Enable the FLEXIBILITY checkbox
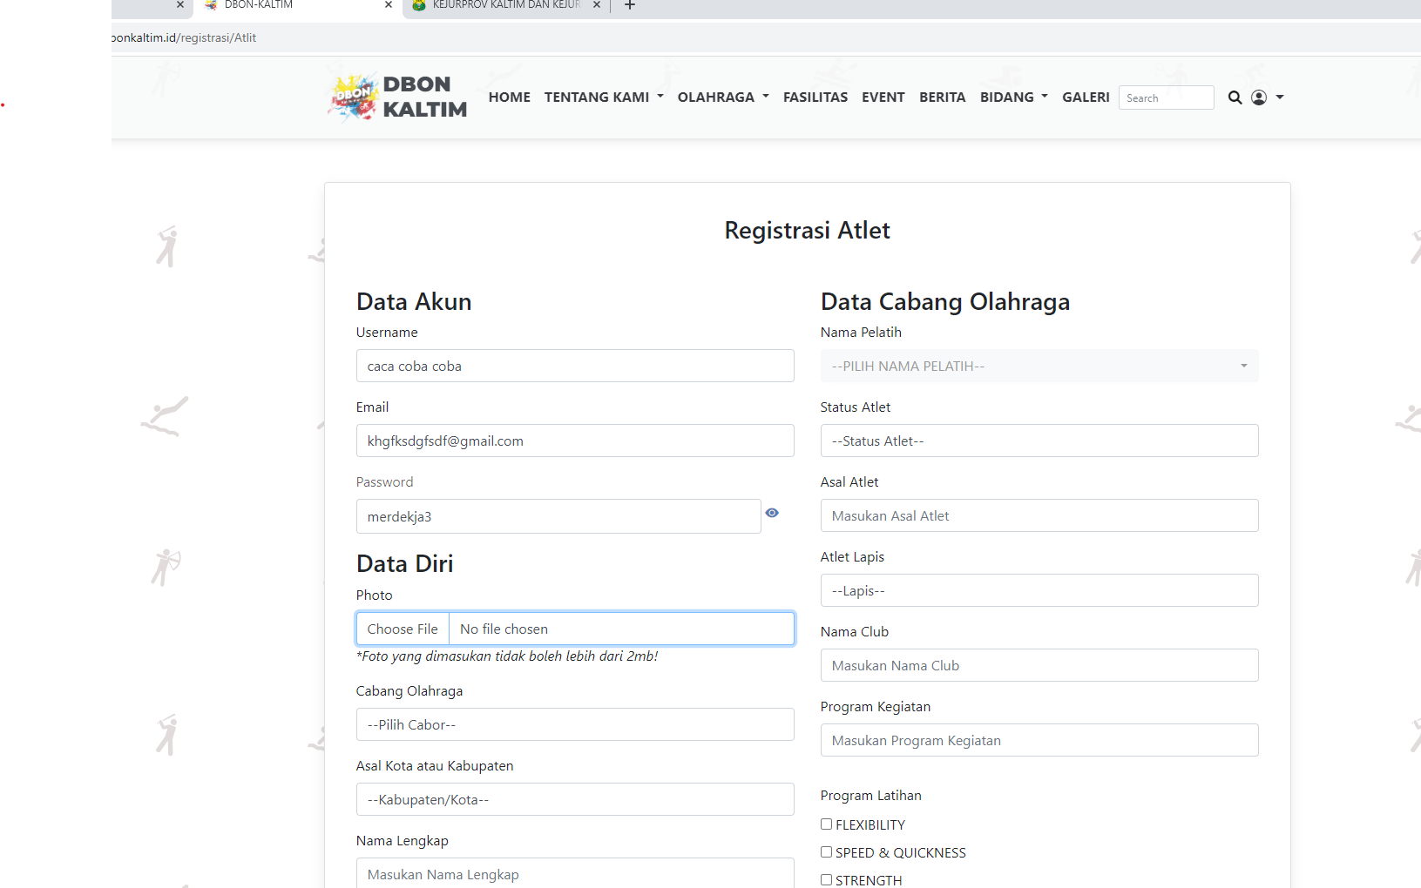1421x888 pixels. (826, 824)
